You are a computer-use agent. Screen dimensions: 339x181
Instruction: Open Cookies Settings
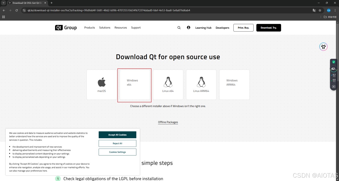coord(117,152)
